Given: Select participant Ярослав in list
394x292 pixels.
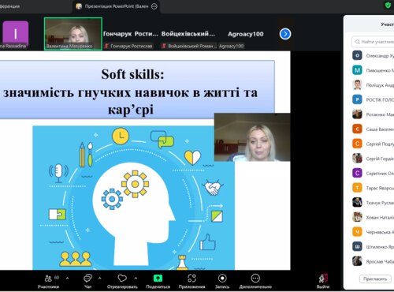Looking at the screenshot, I should click(x=373, y=261).
